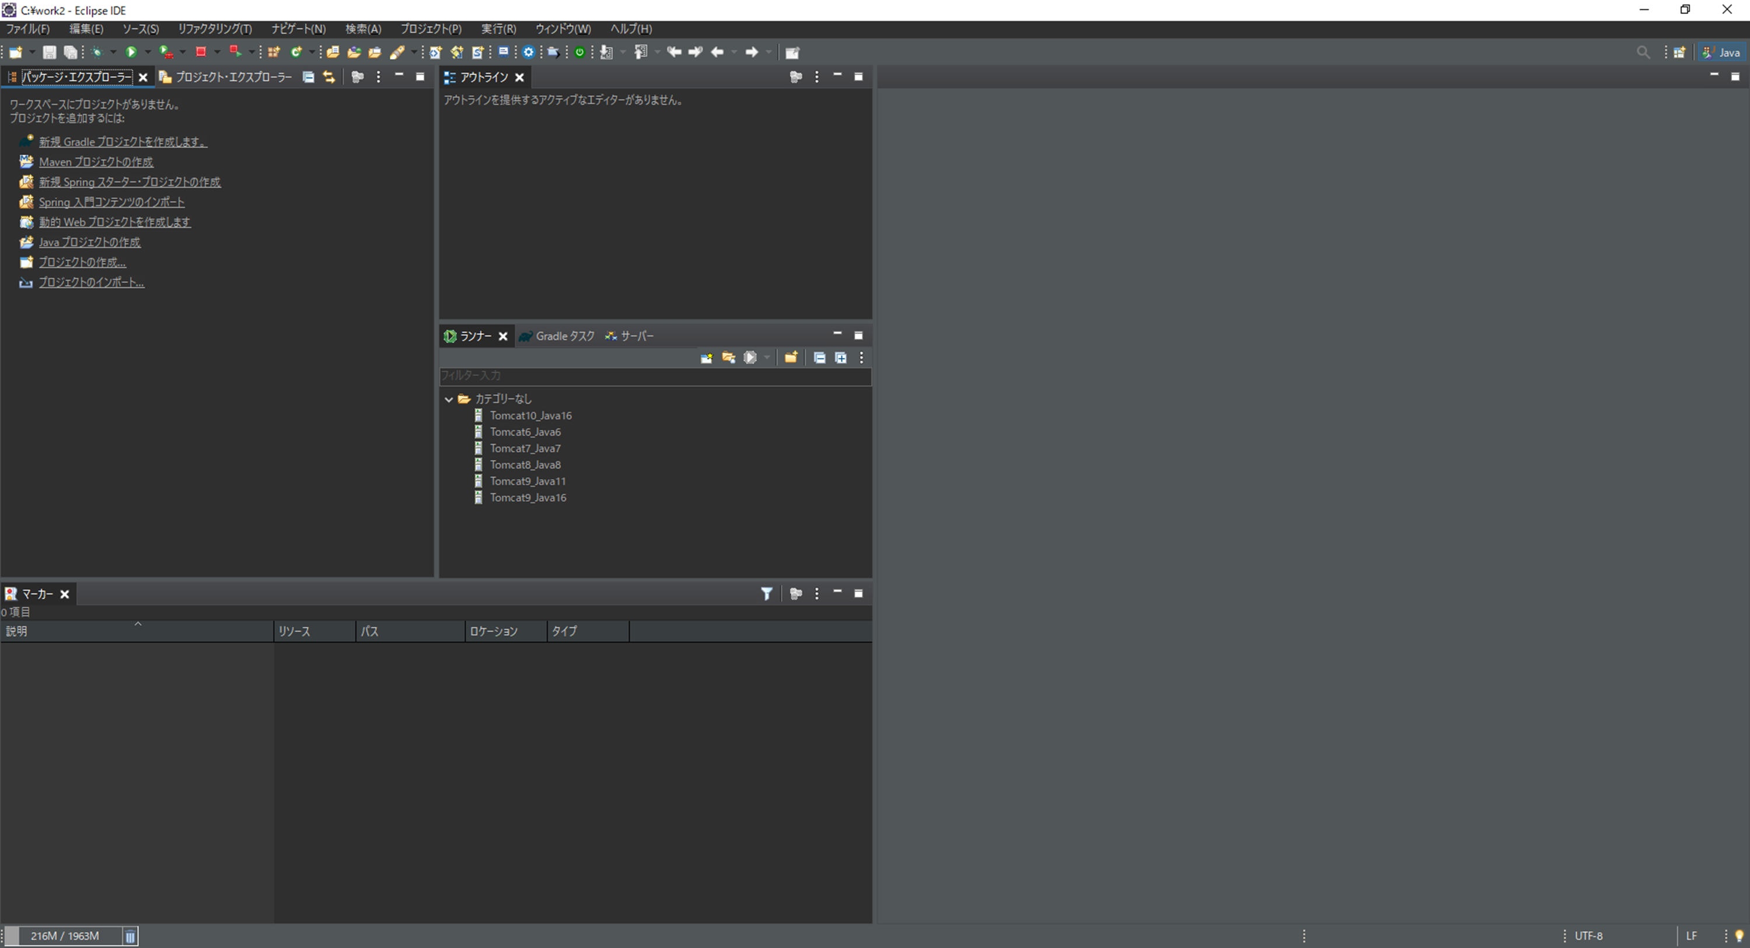Open dropdown arrow next to New icon
The width and height of the screenshot is (1750, 948).
32,53
